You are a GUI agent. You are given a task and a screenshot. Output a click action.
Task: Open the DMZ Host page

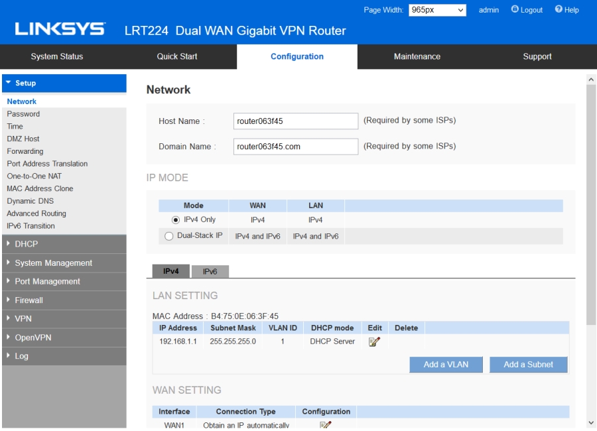coord(23,139)
